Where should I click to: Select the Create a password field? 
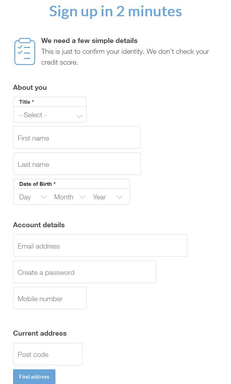tap(85, 272)
